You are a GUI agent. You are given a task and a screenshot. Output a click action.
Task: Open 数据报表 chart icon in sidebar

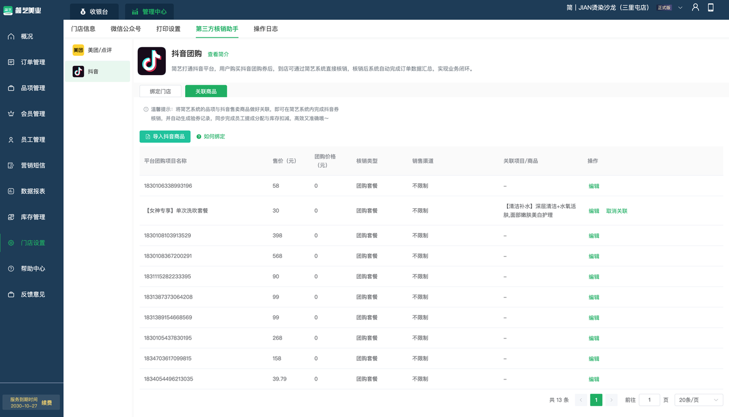pos(11,191)
